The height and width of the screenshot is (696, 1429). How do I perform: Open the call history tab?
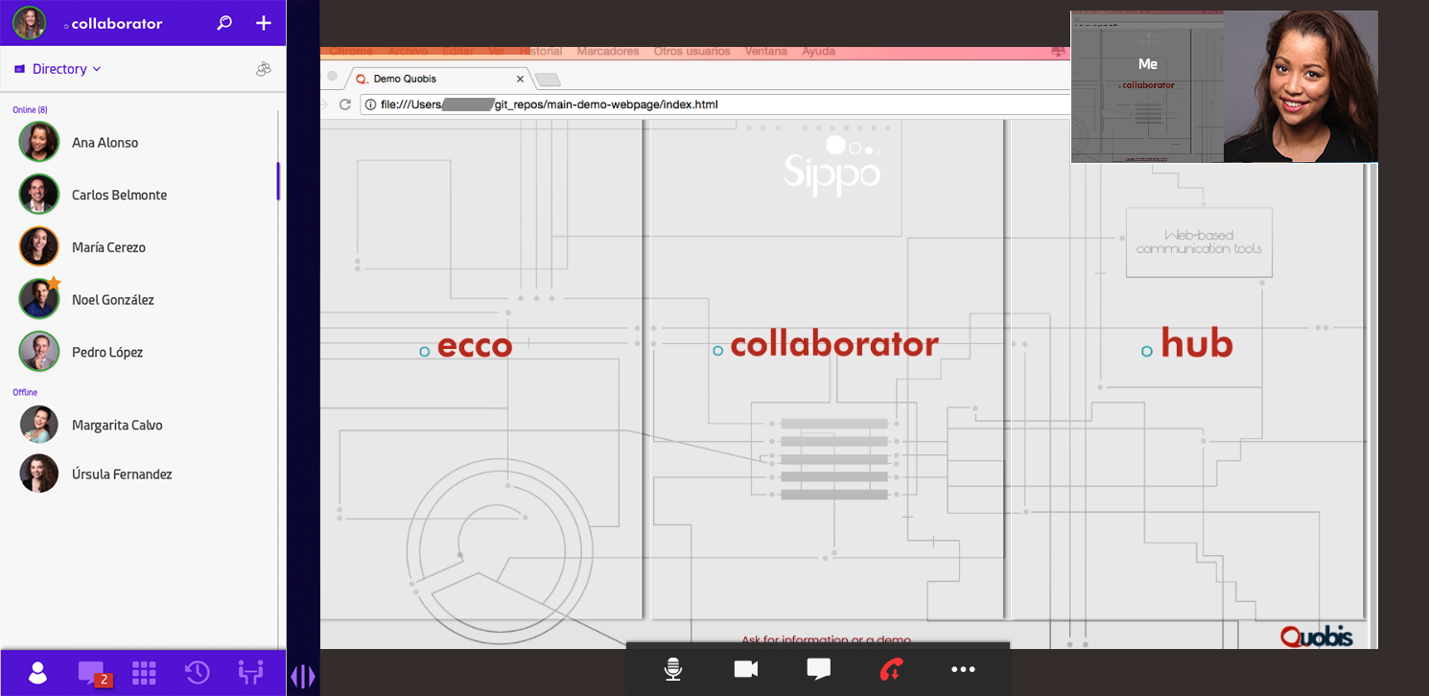[198, 673]
